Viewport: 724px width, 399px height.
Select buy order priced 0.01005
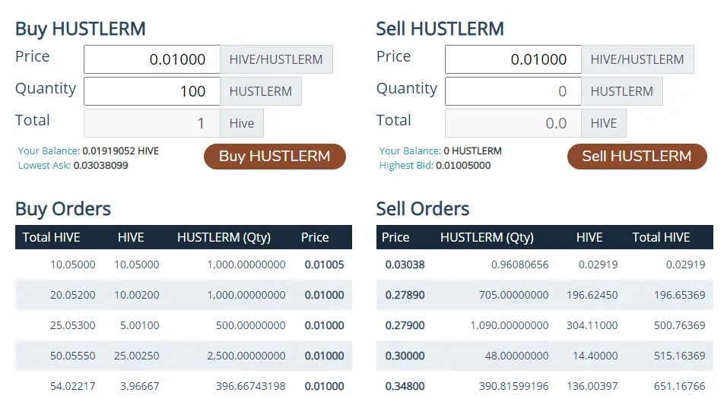click(183, 264)
